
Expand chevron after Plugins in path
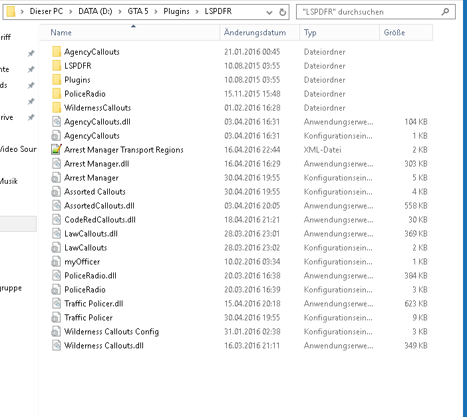click(197, 11)
